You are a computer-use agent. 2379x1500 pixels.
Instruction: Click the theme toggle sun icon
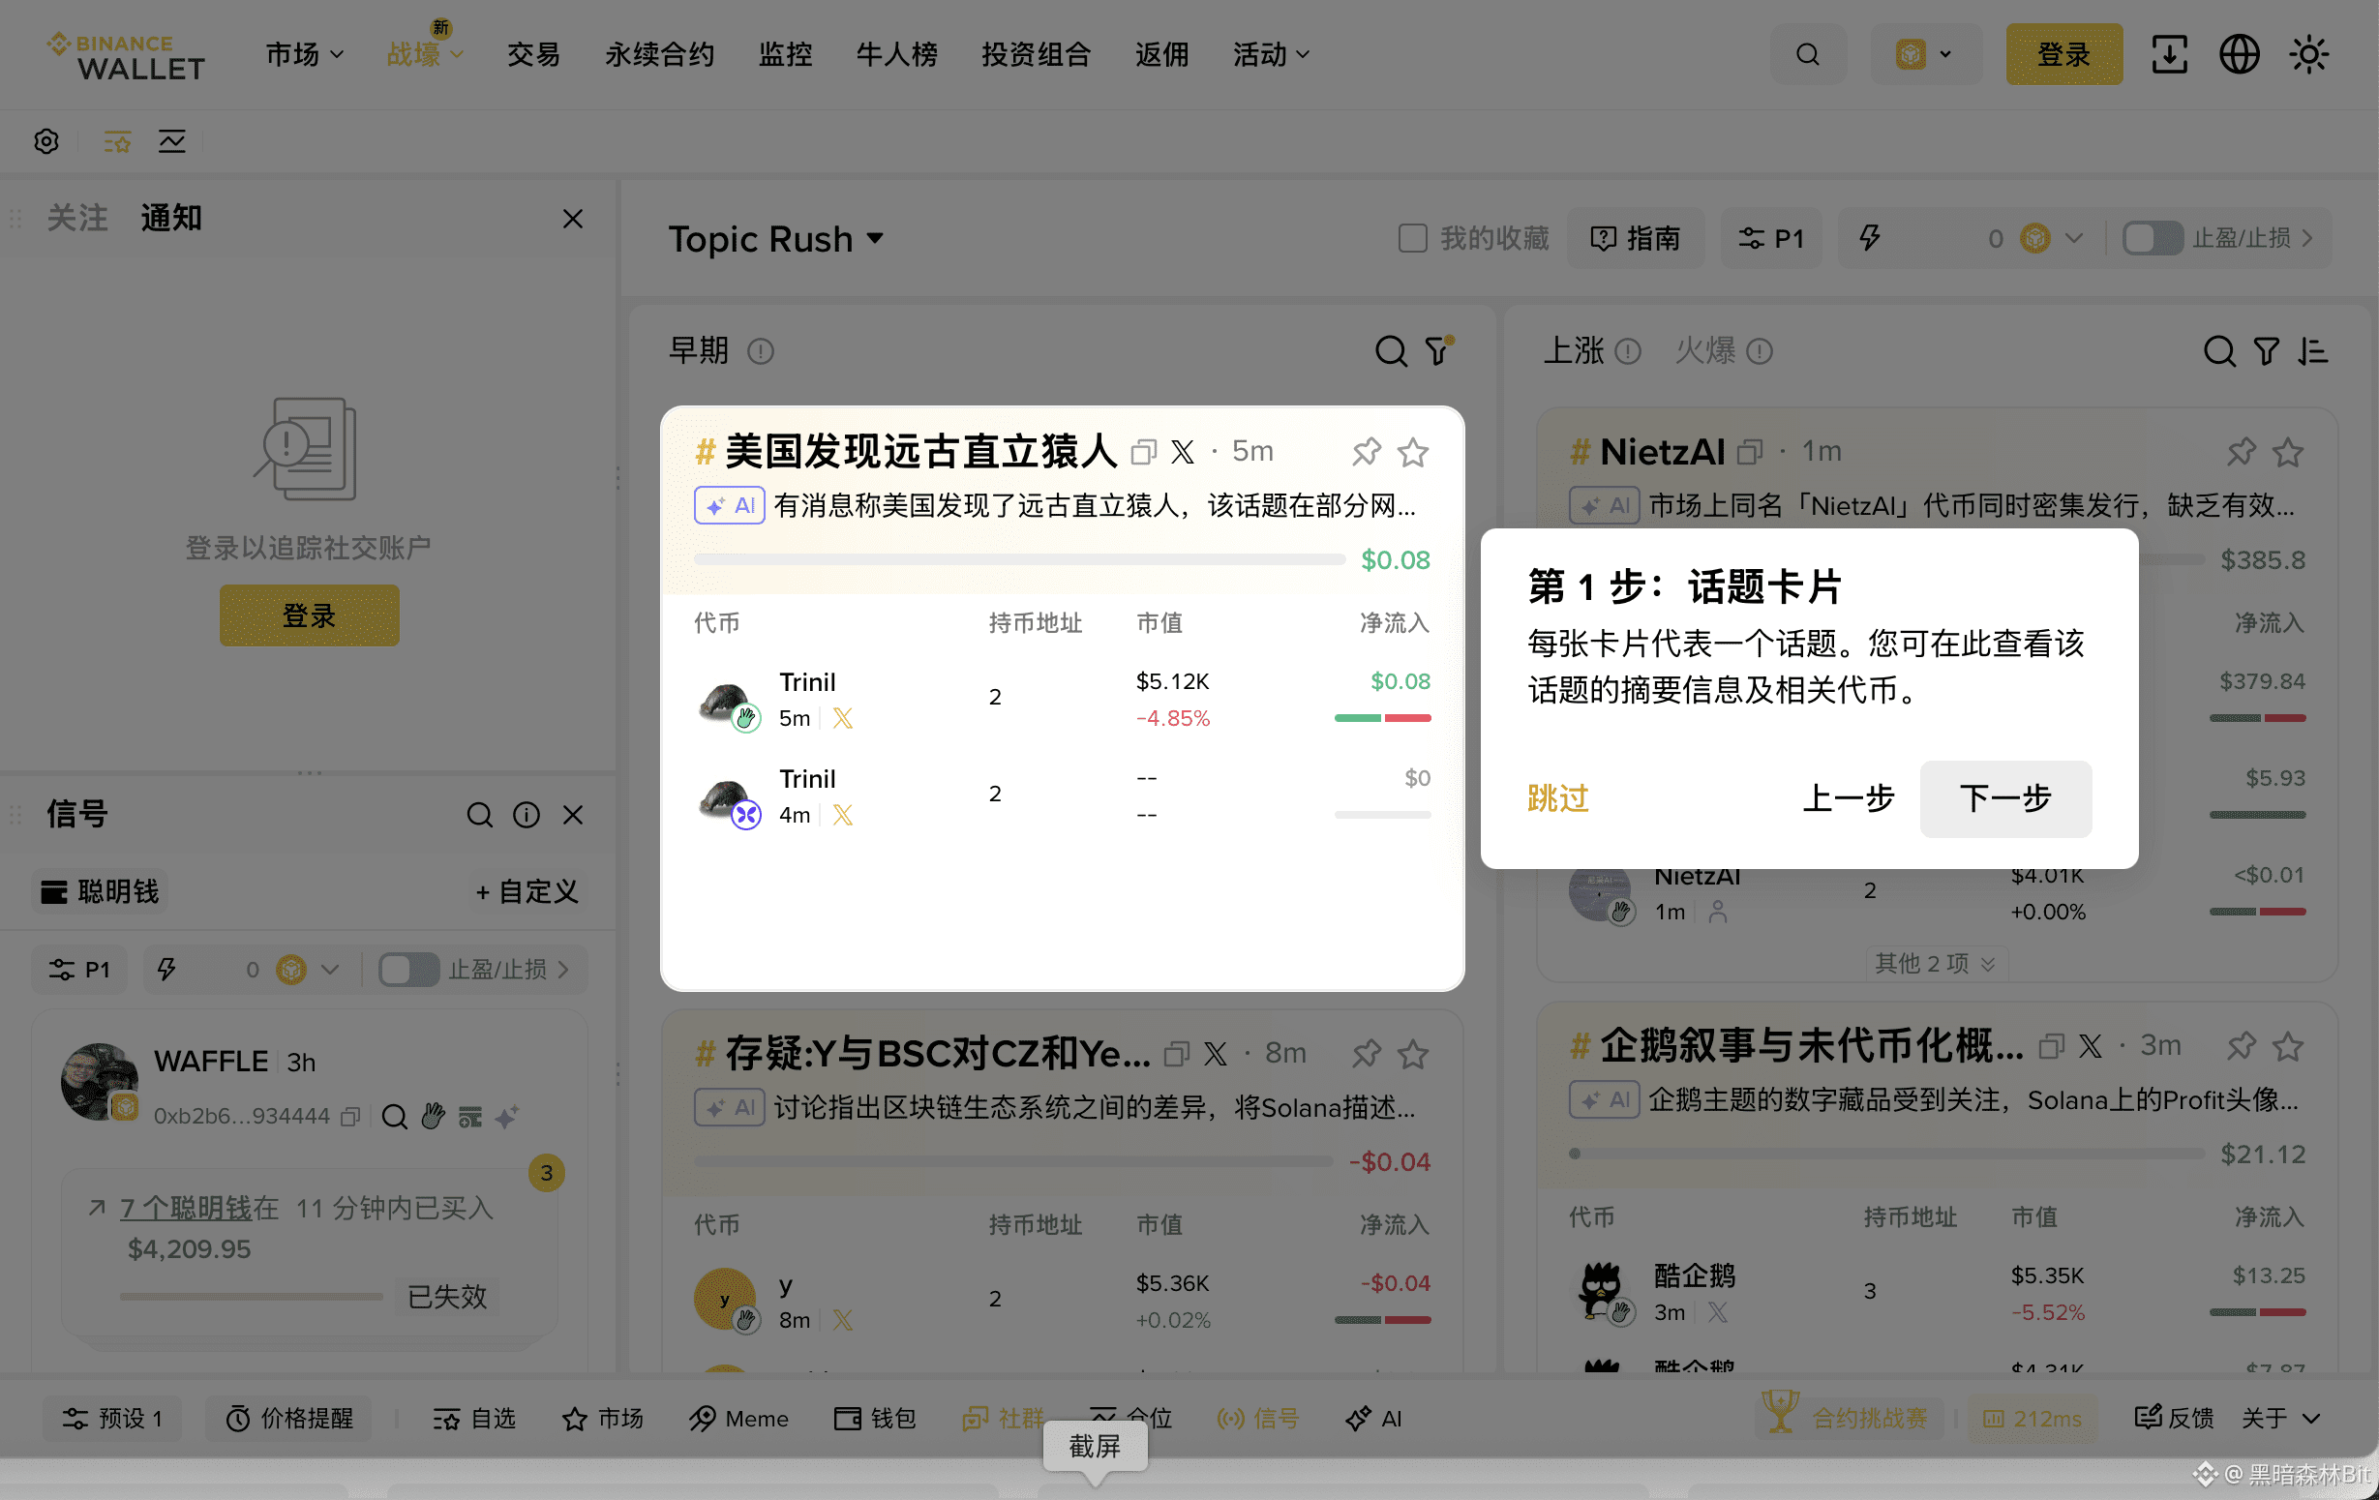click(2309, 54)
